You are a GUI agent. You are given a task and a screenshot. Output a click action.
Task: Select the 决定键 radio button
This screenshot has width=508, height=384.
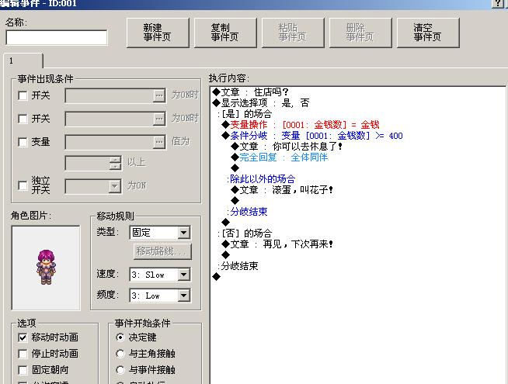(120, 337)
